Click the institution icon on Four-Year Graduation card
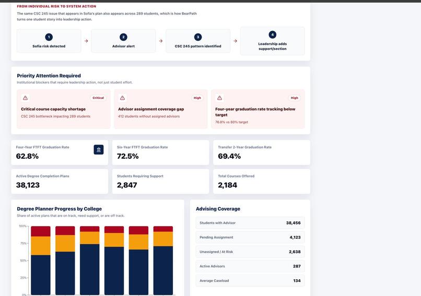The image size is (421, 296). click(x=99, y=150)
